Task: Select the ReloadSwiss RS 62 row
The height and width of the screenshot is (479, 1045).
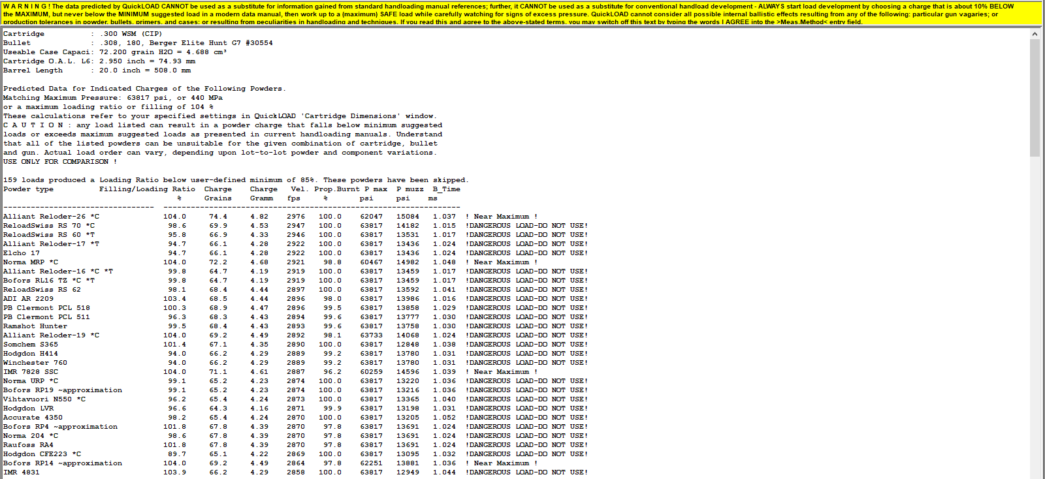Action: pos(295,290)
